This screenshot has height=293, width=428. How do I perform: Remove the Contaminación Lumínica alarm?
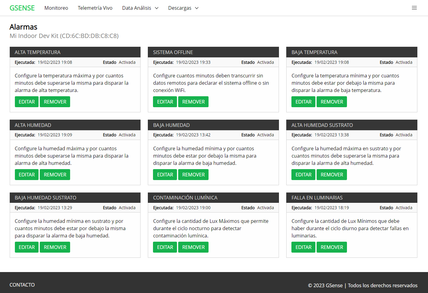coord(193,247)
